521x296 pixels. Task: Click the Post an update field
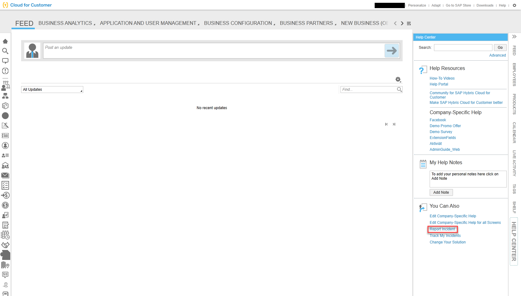tap(213, 51)
